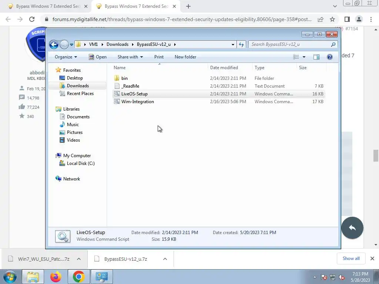Viewport: 379px width, 284px height.
Task: Reload the forum page
Action: [x=32, y=19]
